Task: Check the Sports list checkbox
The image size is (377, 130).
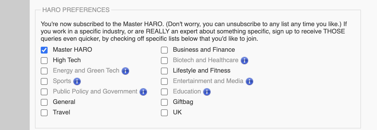Action: coord(44,81)
